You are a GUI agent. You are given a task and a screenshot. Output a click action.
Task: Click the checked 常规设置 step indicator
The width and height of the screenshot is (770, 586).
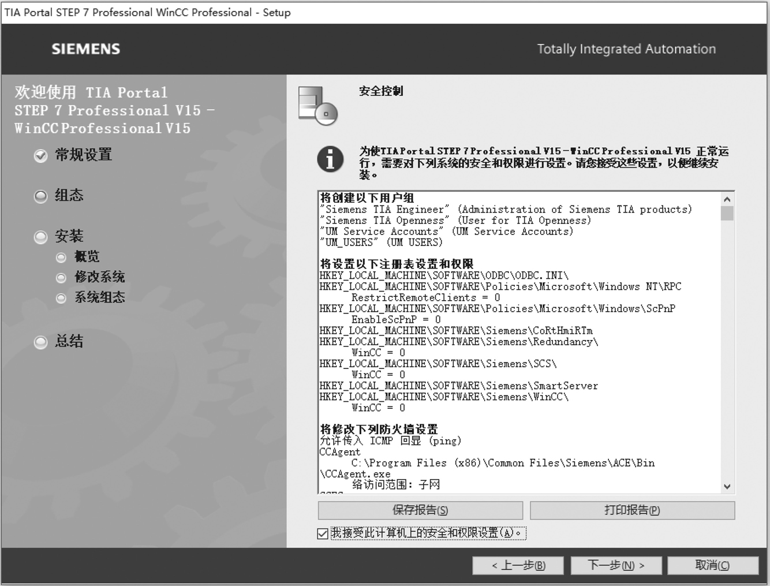[40, 155]
